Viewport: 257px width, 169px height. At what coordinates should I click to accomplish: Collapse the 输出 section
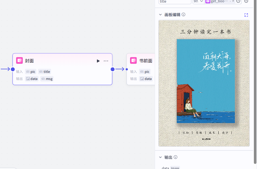pyautogui.click(x=160, y=157)
